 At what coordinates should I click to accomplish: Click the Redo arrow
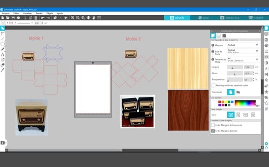coord(48,18)
